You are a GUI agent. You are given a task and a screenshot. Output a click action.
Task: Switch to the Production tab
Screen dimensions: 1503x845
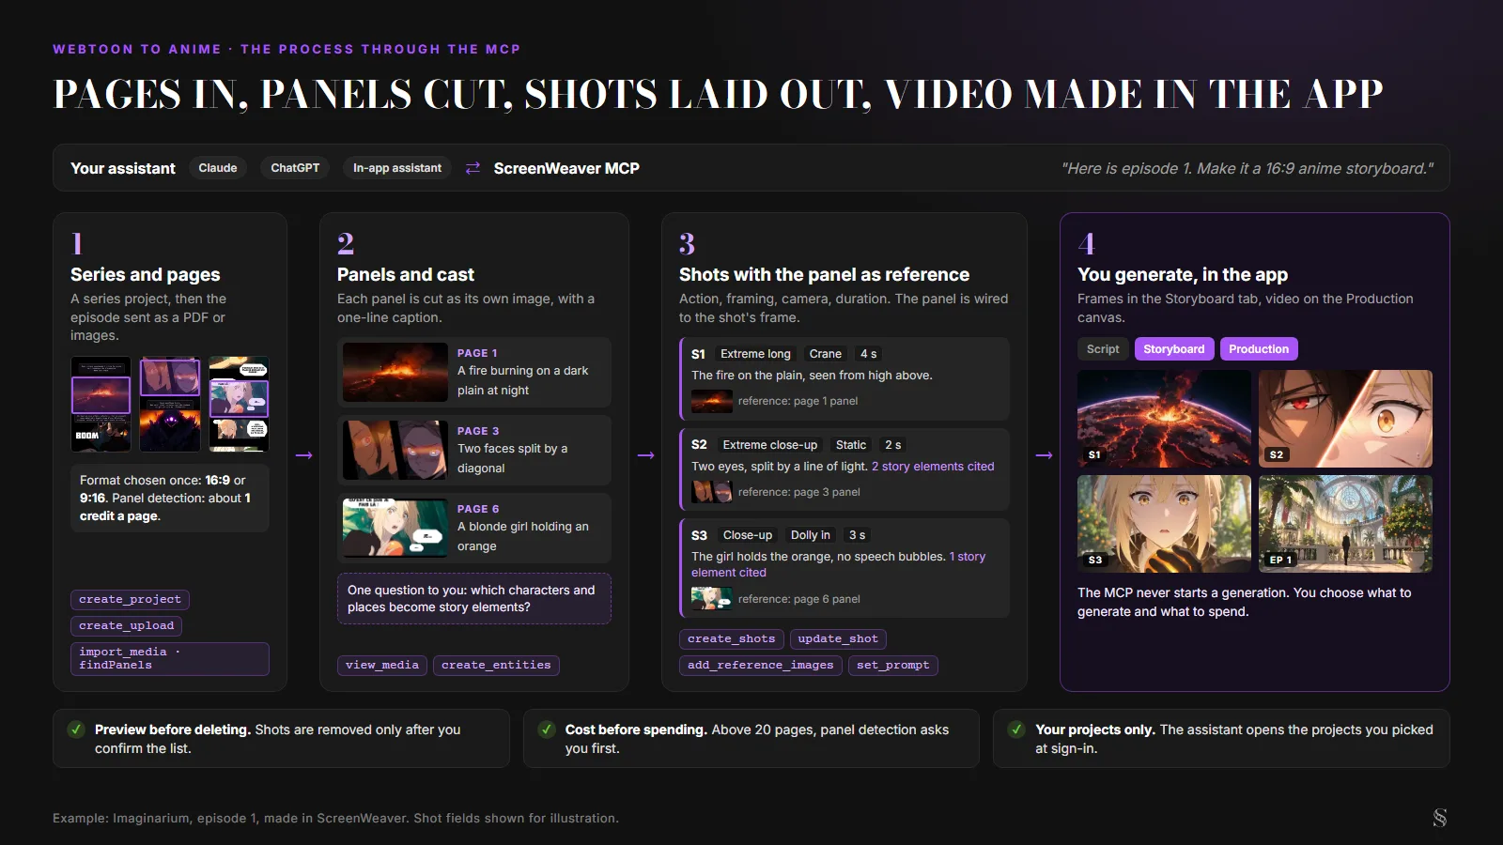[x=1259, y=349]
